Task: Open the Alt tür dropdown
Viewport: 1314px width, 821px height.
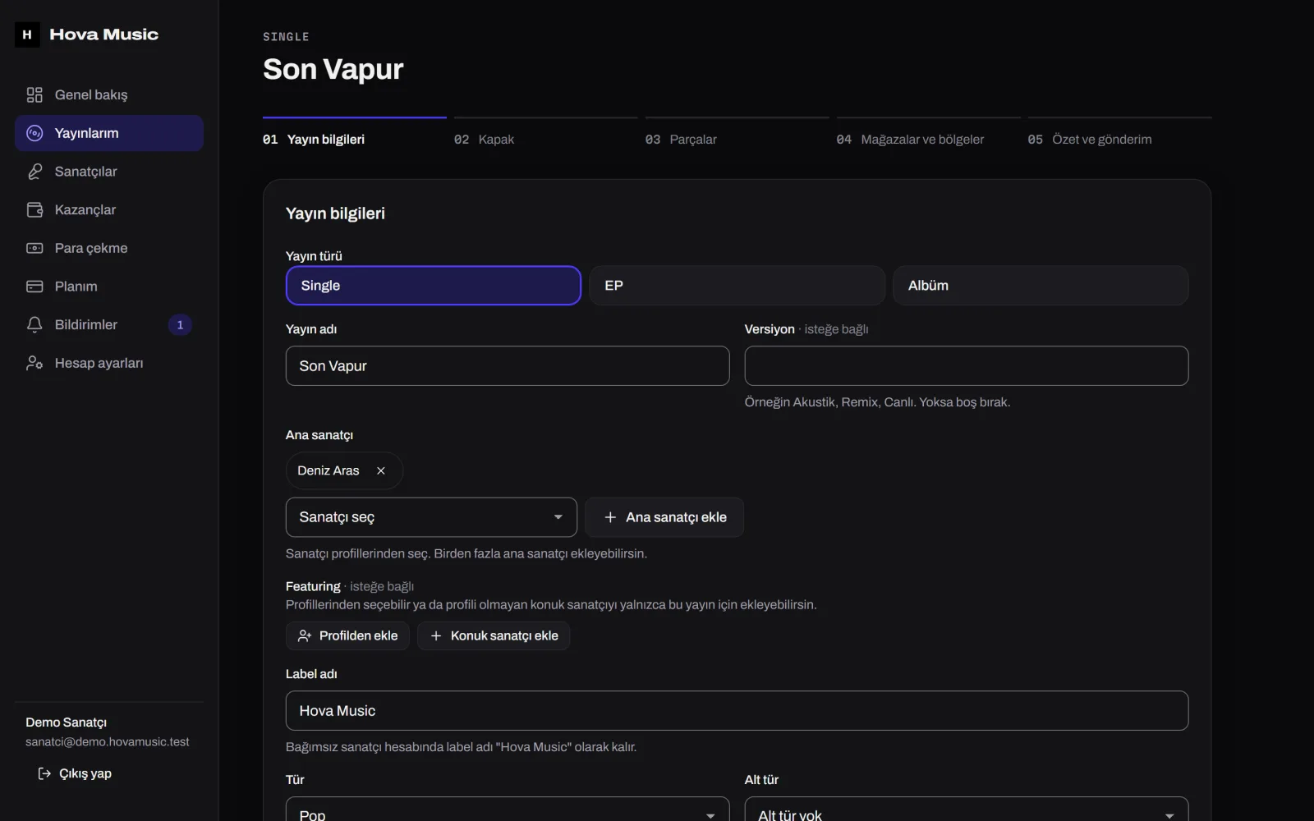Action: [x=967, y=810]
